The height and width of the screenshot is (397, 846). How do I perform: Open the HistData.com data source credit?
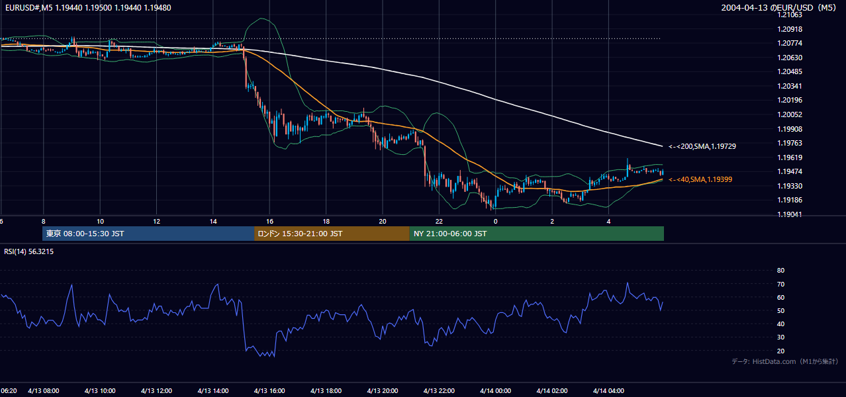pos(785,361)
